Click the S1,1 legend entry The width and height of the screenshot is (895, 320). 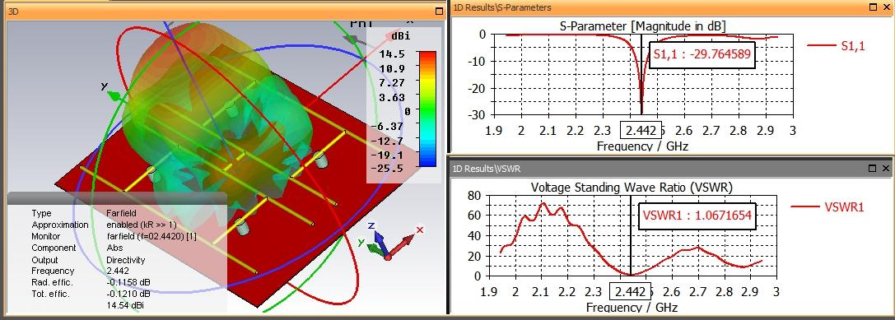pos(837,47)
